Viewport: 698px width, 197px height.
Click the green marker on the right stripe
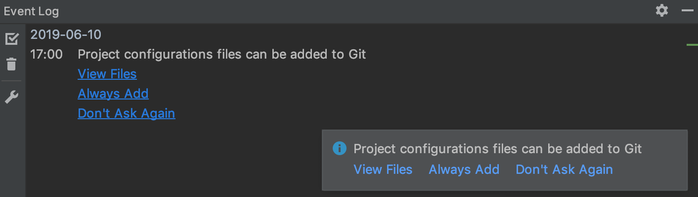[x=692, y=45]
